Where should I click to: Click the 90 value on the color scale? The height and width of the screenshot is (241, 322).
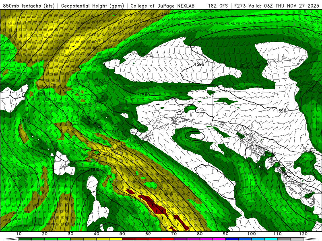pyautogui.click(x=226, y=234)
